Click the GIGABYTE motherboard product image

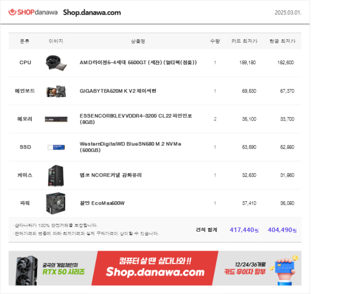point(56,91)
